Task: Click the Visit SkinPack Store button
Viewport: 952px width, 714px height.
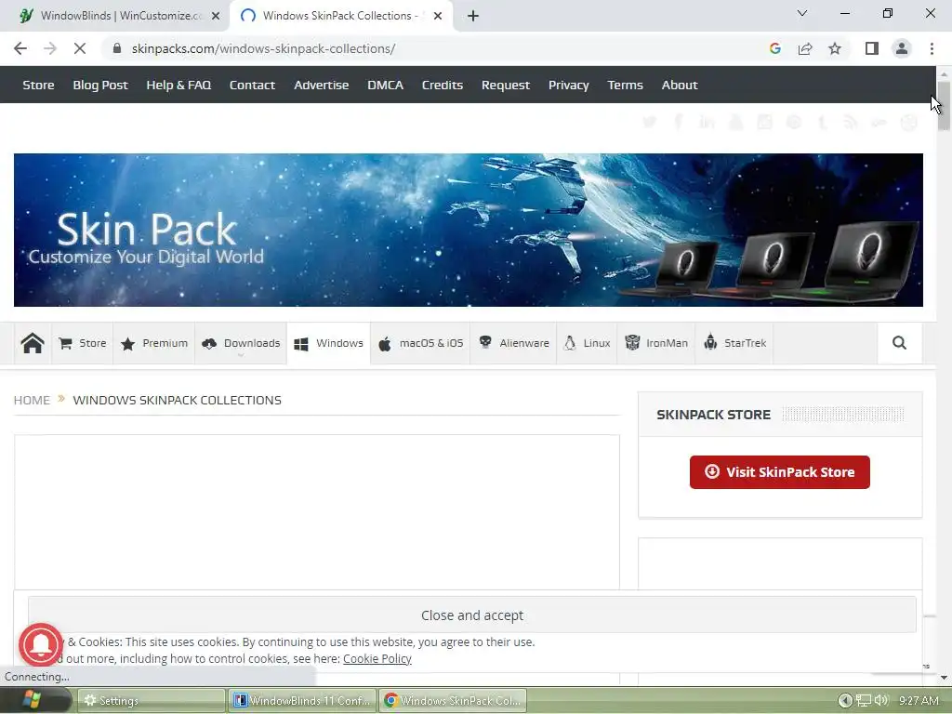Action: coord(780,471)
